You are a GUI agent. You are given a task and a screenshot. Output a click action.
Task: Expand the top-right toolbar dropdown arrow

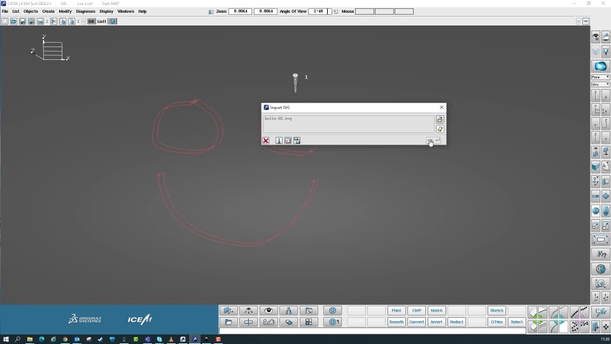[586, 22]
